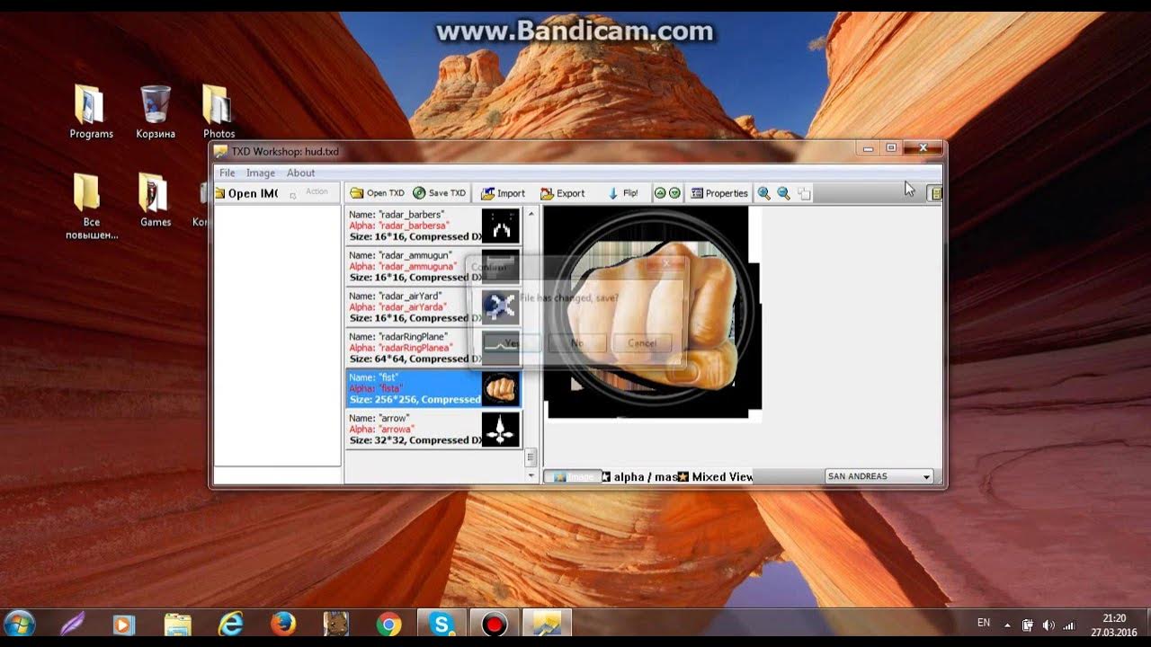
Task: Open the About menu
Action: pos(300,173)
